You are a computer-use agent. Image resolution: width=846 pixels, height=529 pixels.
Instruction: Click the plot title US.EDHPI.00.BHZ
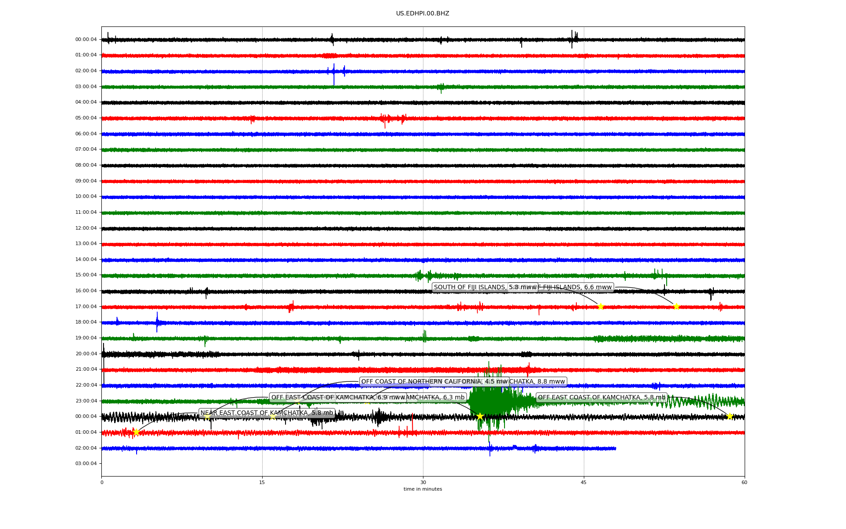tap(423, 14)
